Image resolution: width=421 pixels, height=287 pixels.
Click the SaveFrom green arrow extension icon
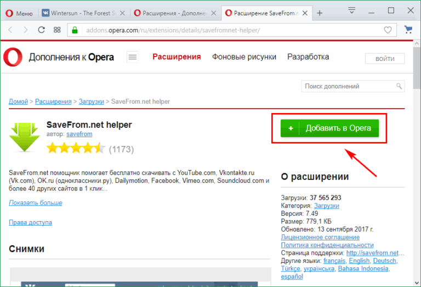click(x=25, y=137)
